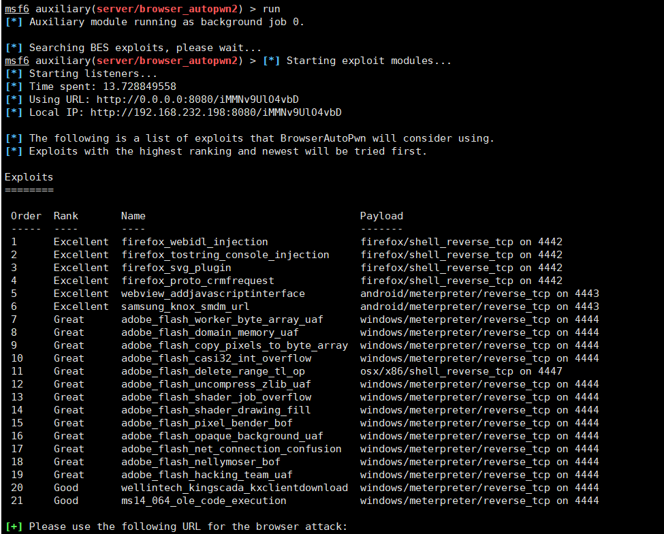
Task: Click the 'Rank' column header
Action: click(65, 216)
